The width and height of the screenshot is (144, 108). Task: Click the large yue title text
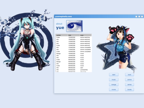(60, 28)
